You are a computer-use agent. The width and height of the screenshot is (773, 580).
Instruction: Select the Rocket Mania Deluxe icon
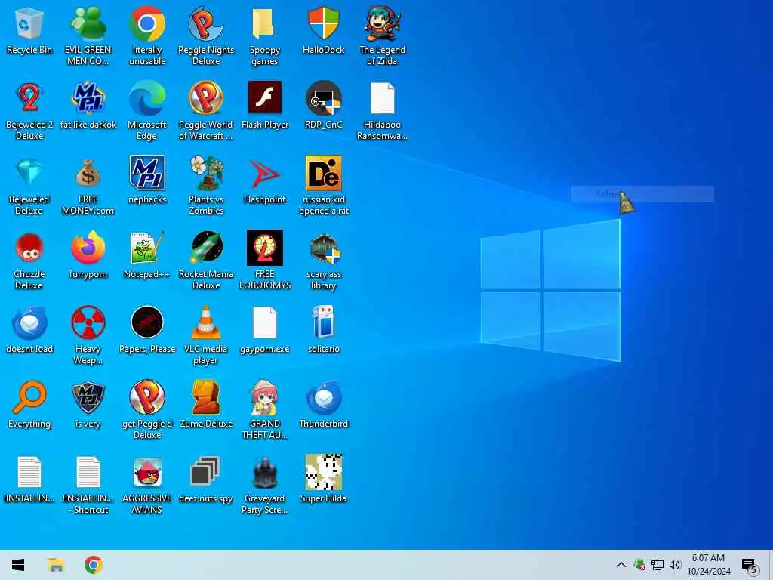(206, 248)
